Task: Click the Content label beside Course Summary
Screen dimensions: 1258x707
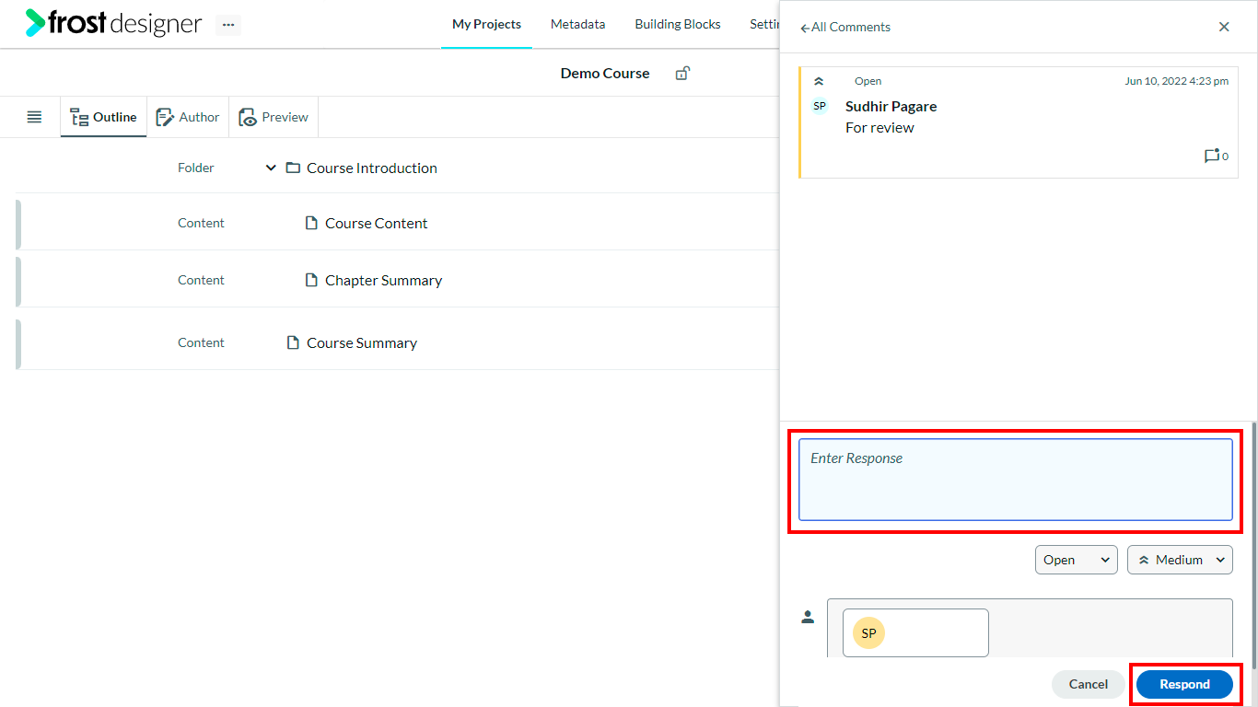Action: [201, 342]
